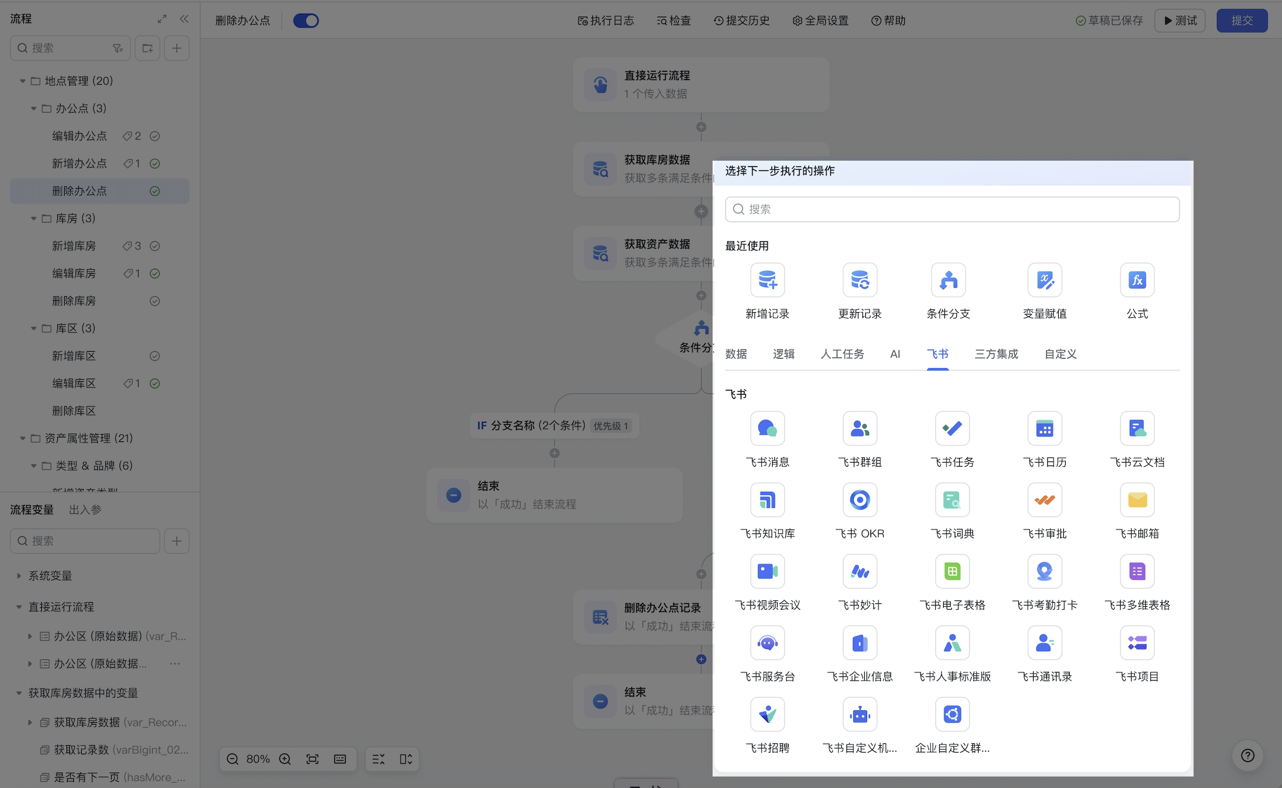Add a new flow variable
The width and height of the screenshot is (1282, 788).
click(x=177, y=541)
